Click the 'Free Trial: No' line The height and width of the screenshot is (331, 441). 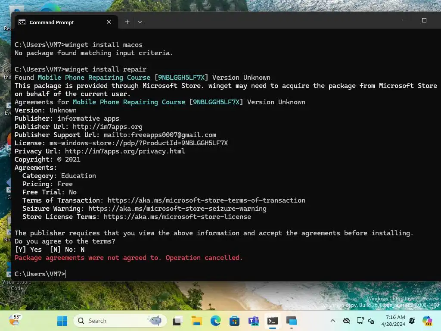tap(50, 192)
